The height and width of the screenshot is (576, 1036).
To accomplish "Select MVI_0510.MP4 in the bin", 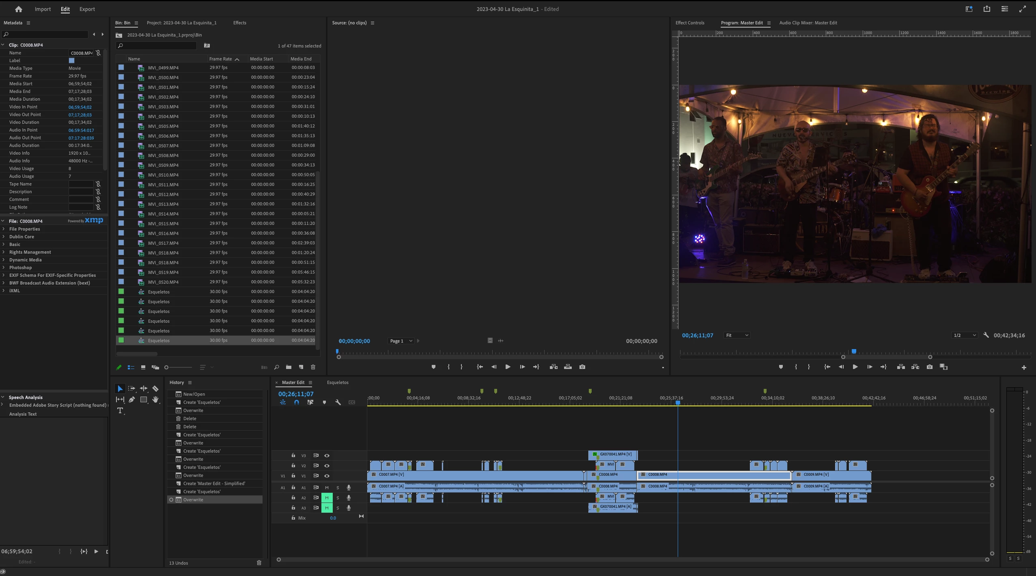I will click(x=163, y=175).
